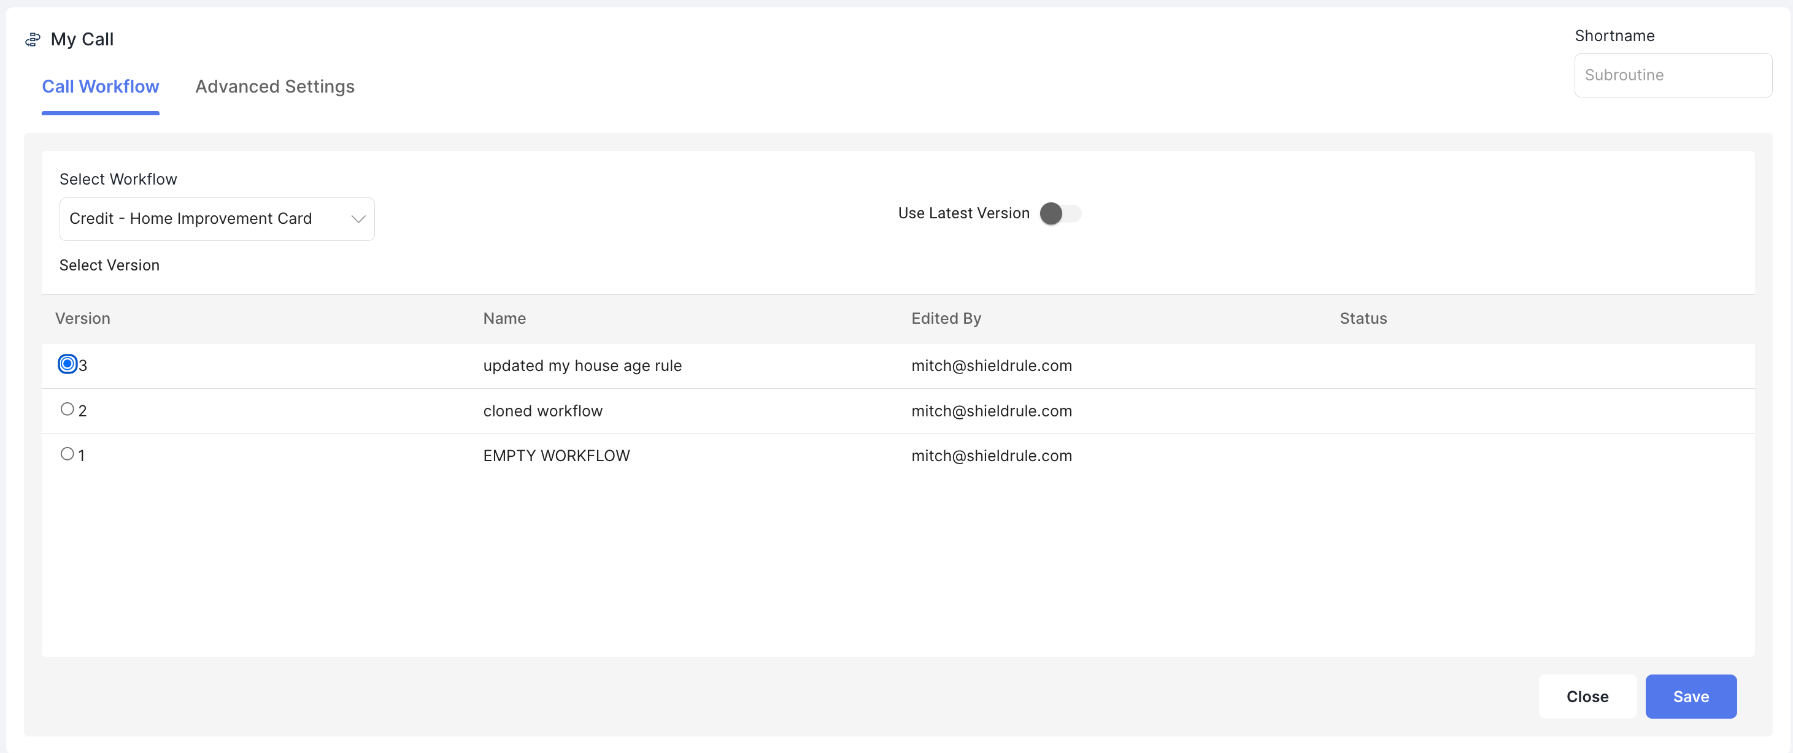Enable the Use Latest Version toggle
Image resolution: width=1793 pixels, height=753 pixels.
tap(1059, 213)
